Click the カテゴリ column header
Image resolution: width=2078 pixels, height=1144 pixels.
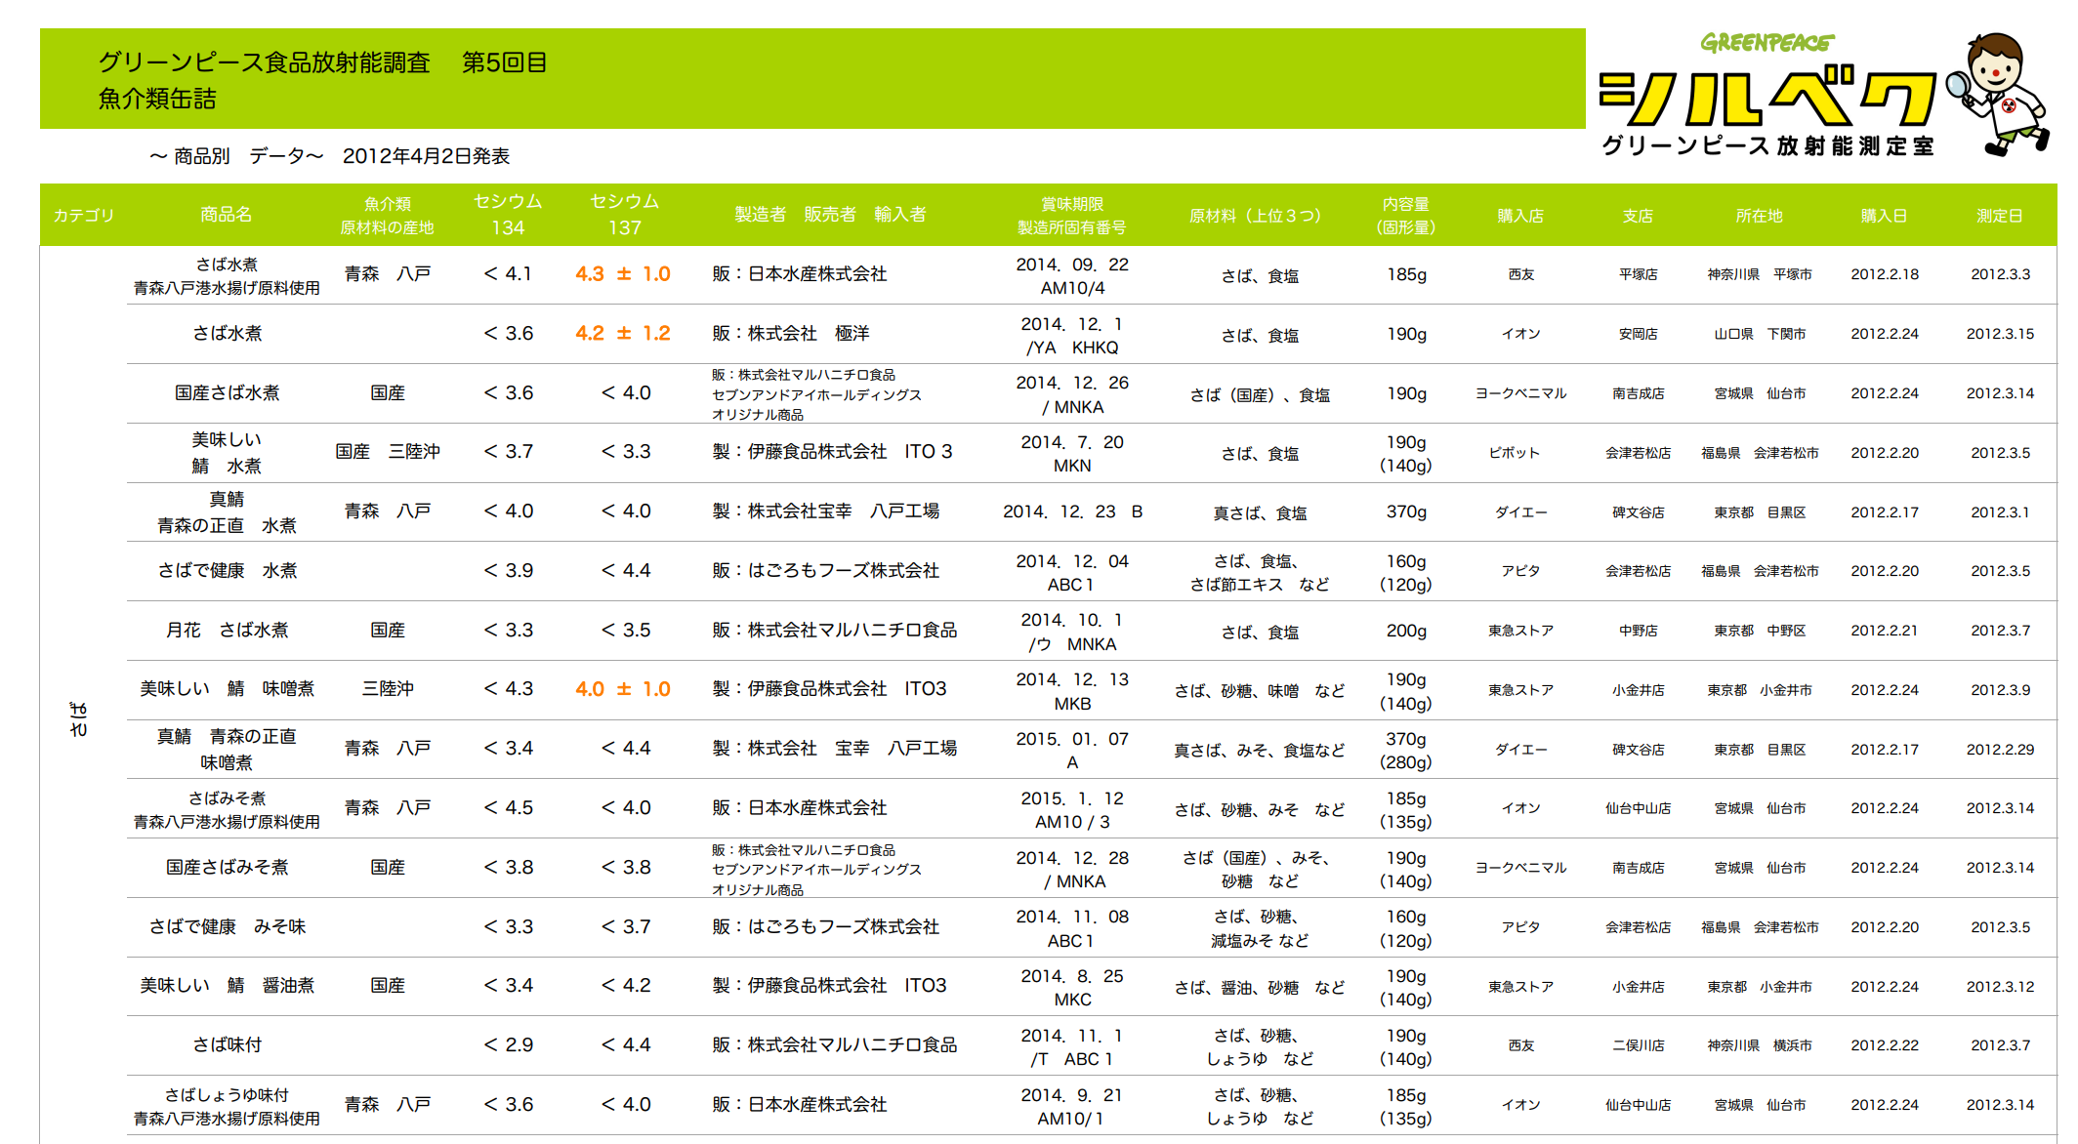click(84, 215)
